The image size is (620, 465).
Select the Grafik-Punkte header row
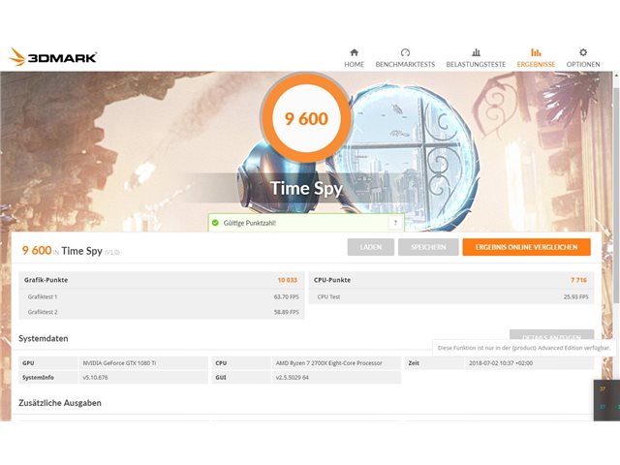click(162, 280)
